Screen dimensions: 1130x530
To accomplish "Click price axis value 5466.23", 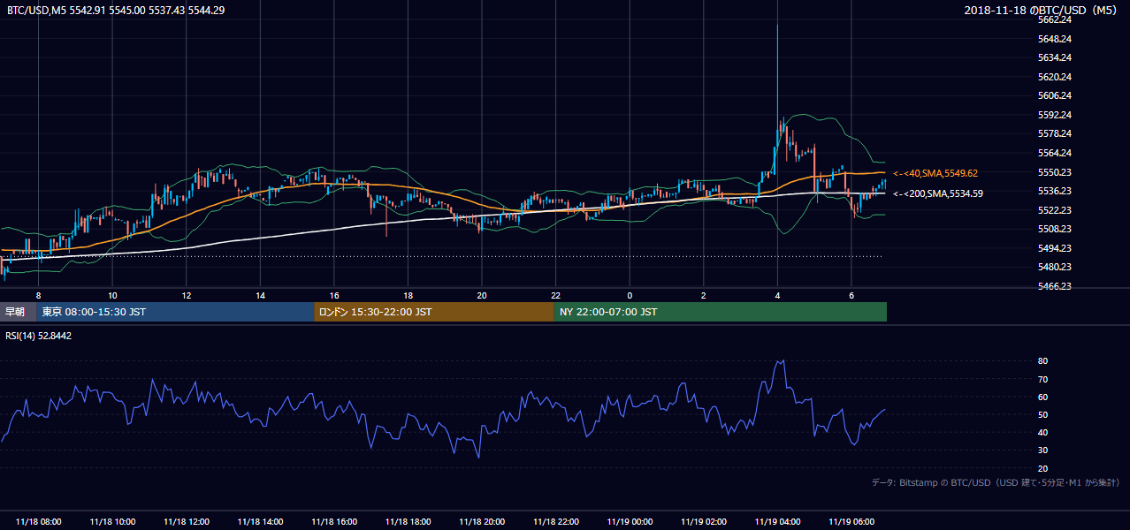I will point(1055,286).
